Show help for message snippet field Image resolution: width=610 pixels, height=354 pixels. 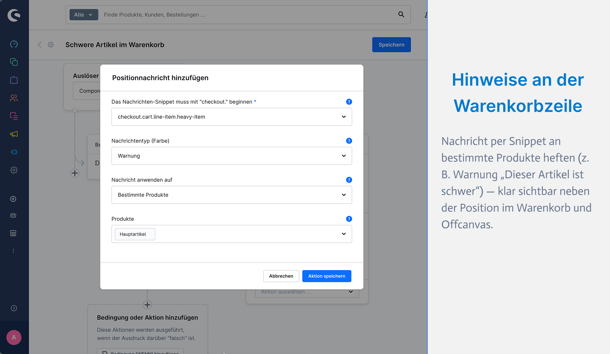click(x=349, y=102)
